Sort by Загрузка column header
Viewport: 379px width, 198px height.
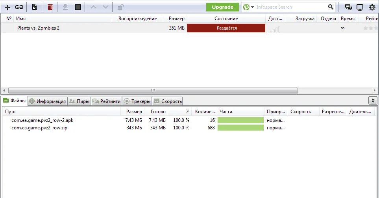[305, 19]
